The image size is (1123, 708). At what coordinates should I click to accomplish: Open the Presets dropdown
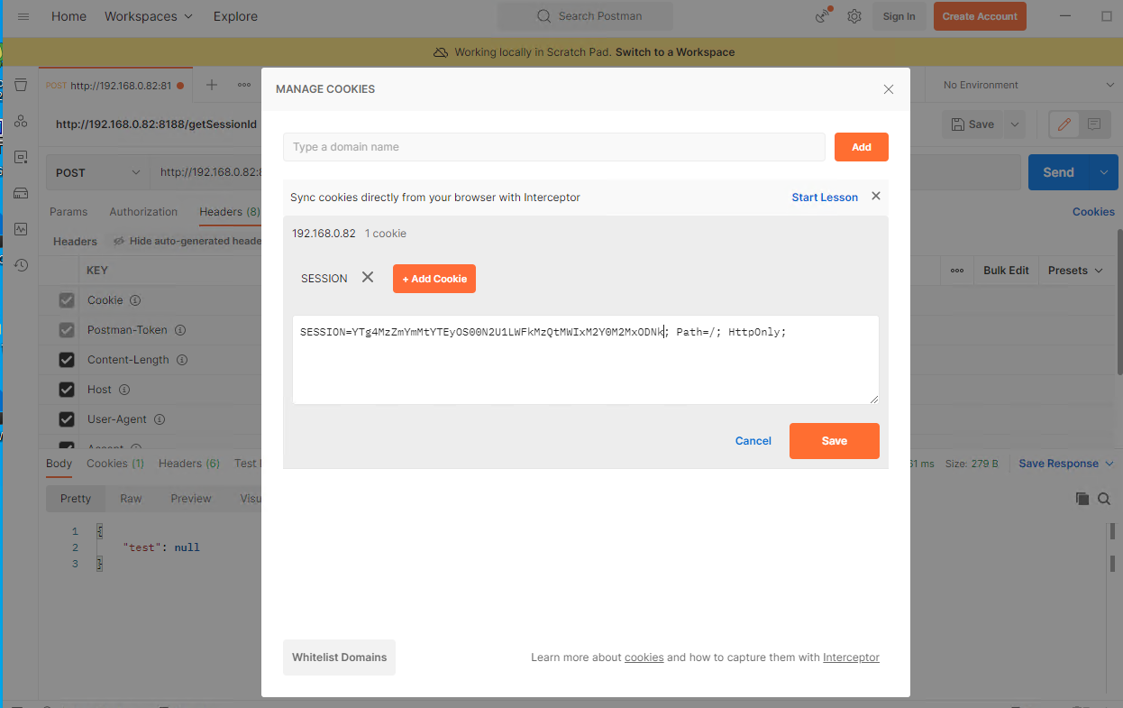pos(1075,271)
